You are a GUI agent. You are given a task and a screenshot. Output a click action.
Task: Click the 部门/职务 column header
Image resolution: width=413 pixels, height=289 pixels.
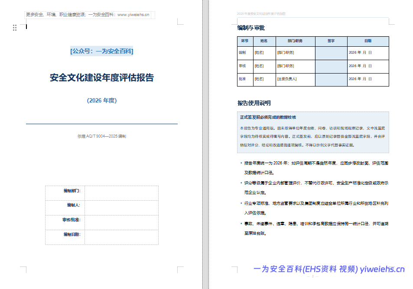pos(295,41)
